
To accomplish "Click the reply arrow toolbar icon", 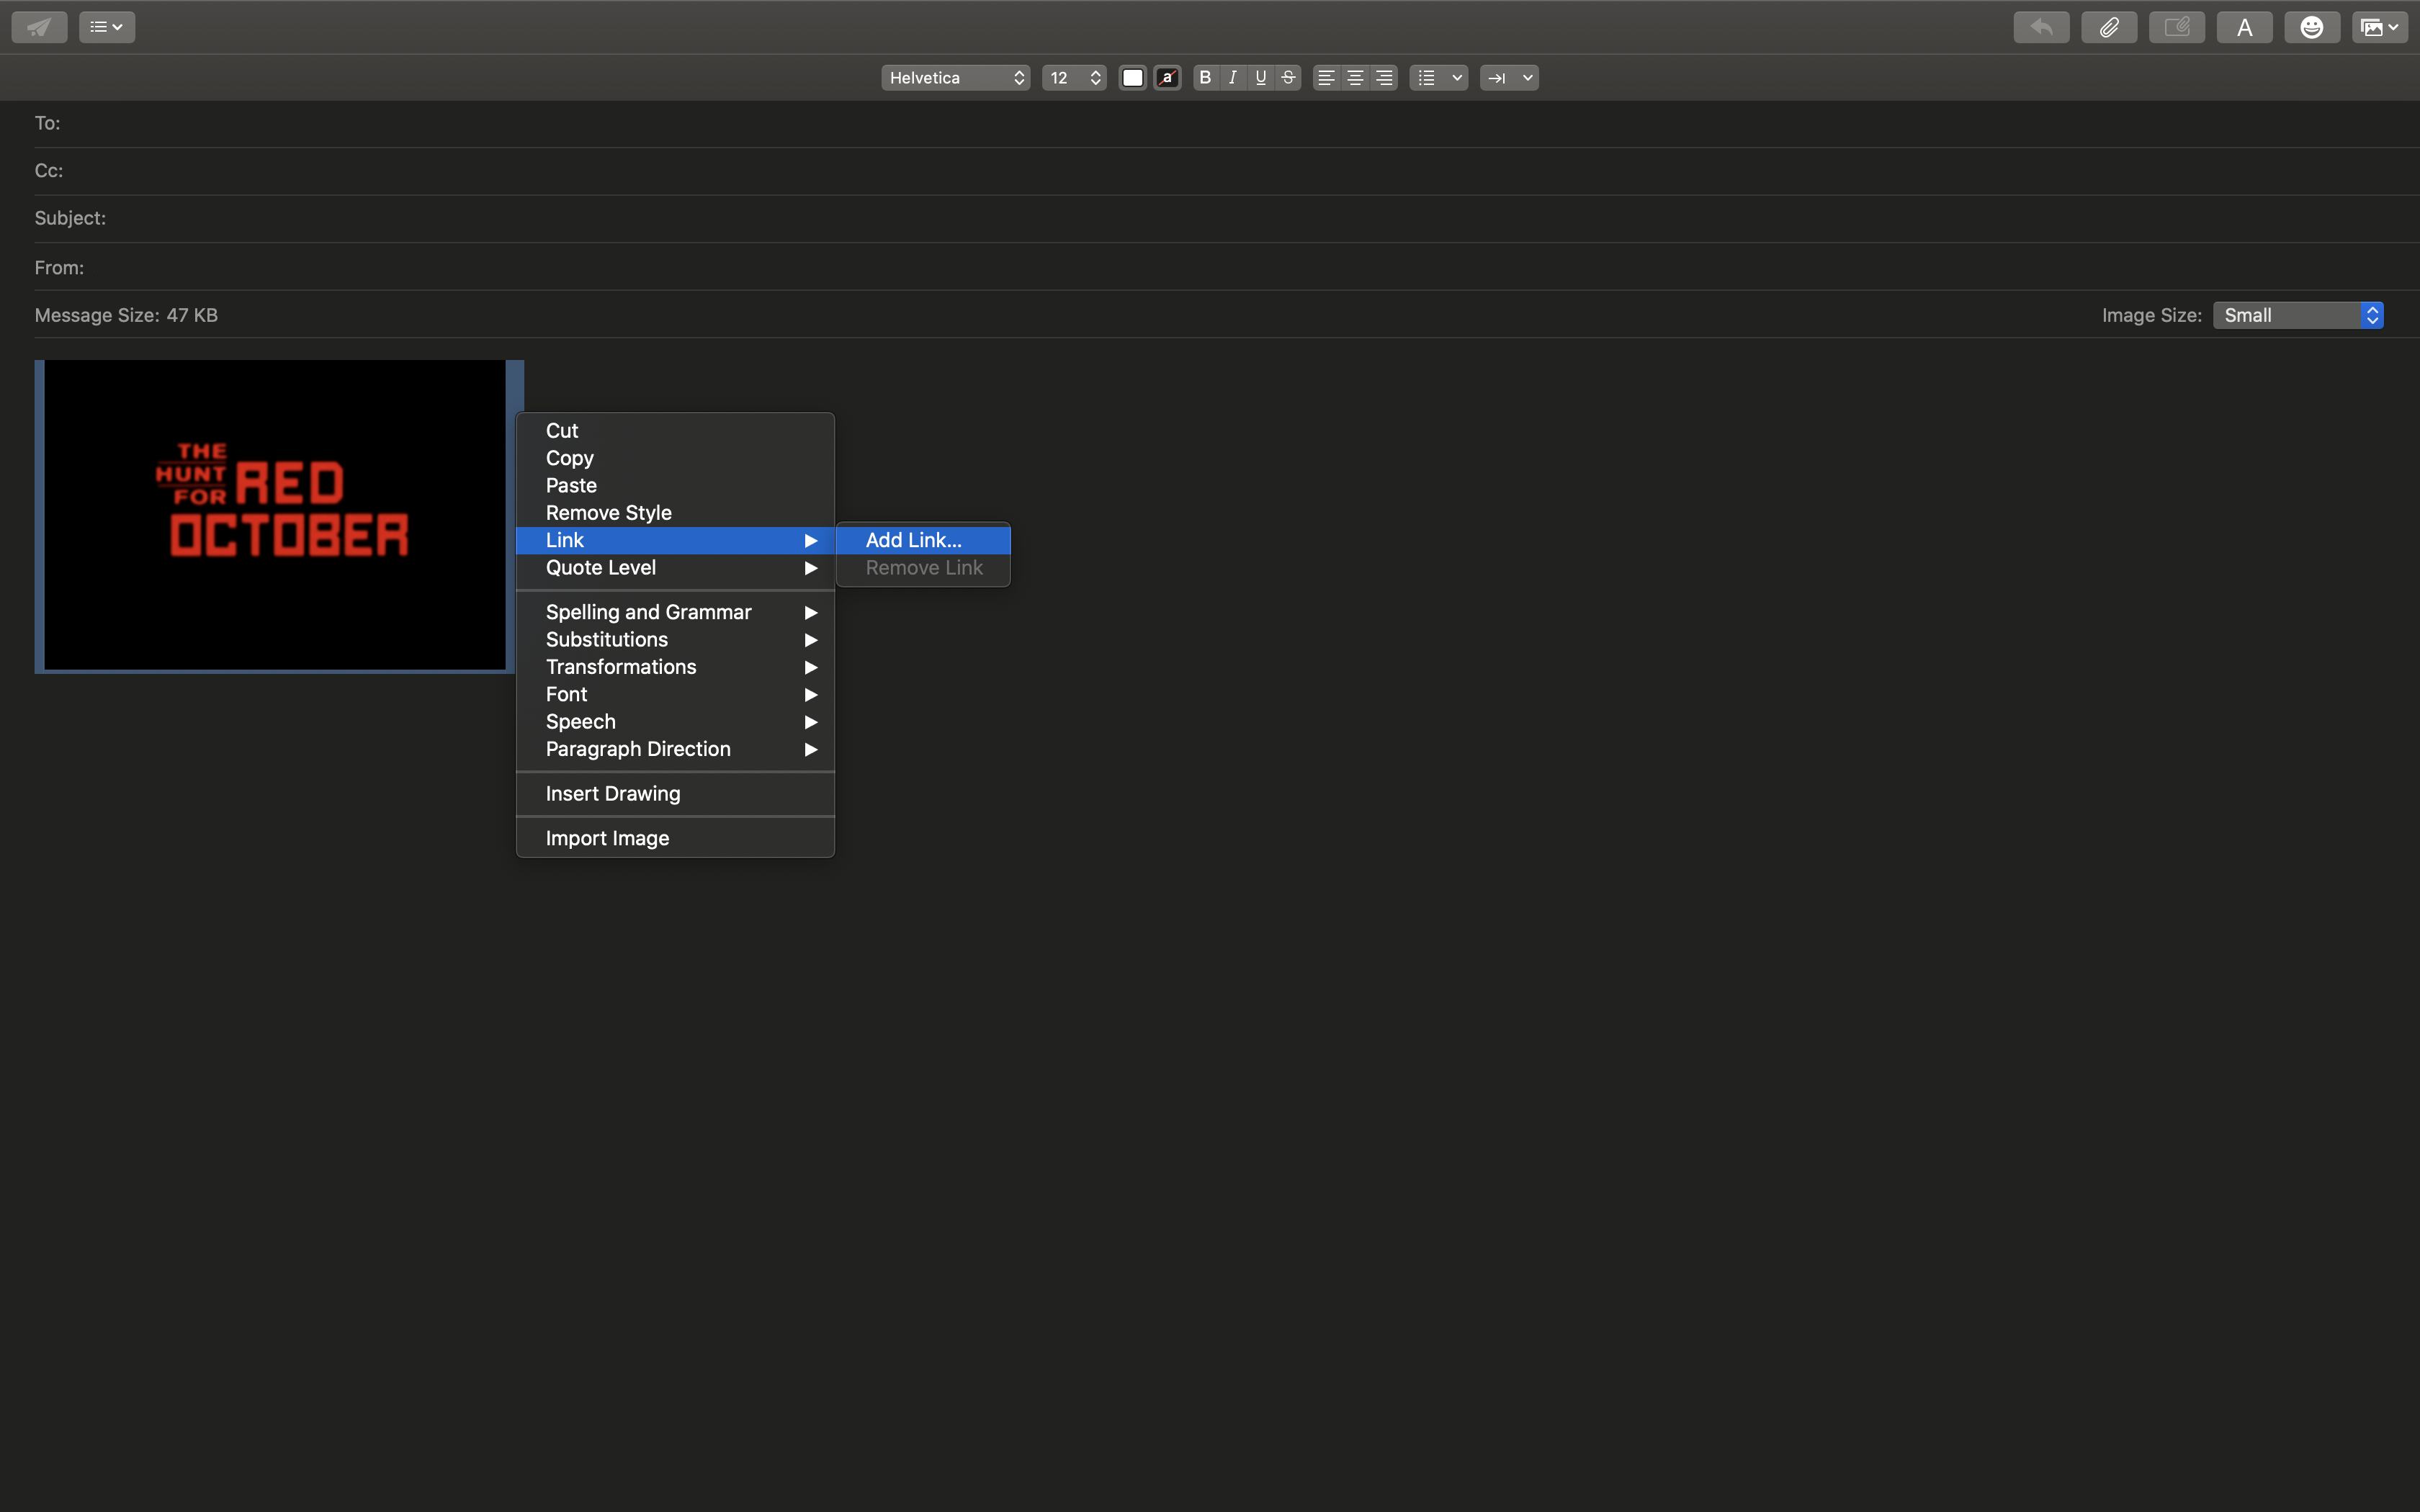I will pyautogui.click(x=2041, y=27).
